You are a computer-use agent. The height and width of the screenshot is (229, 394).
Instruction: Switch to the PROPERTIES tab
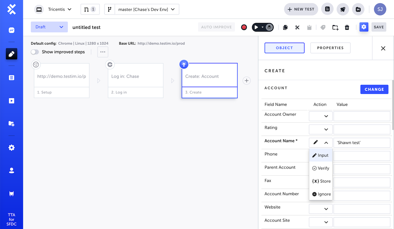coord(330,48)
